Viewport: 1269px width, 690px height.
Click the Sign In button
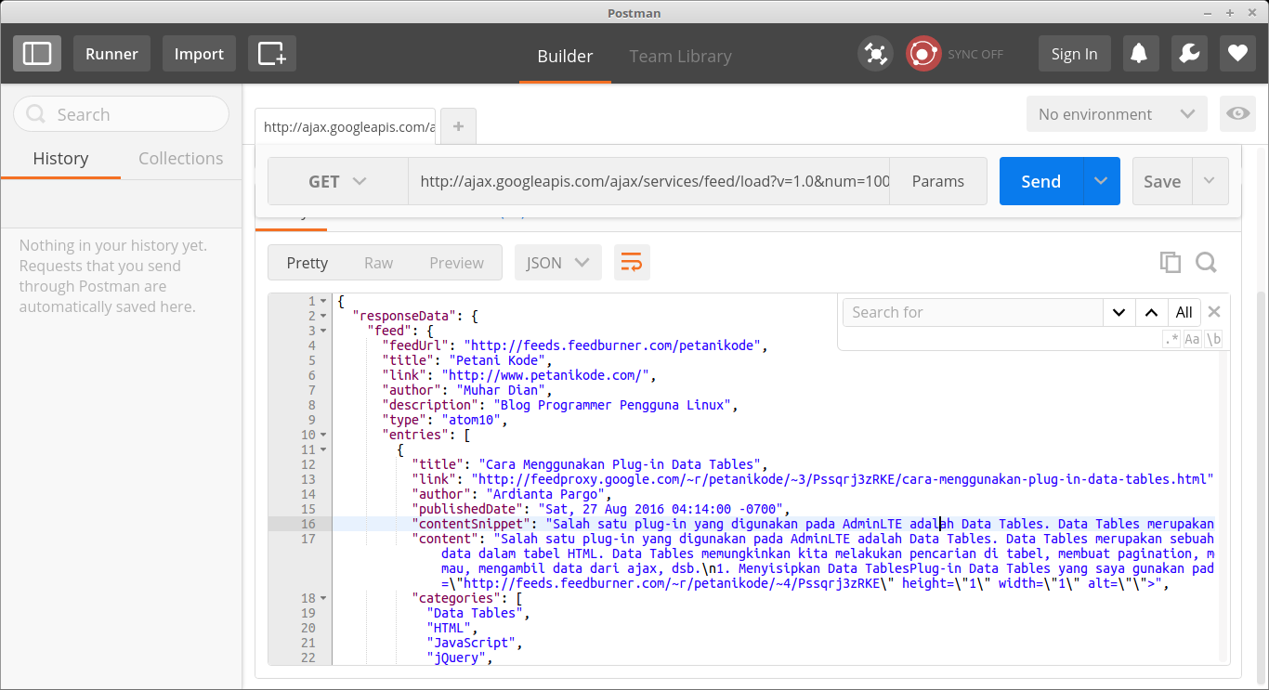[1074, 54]
